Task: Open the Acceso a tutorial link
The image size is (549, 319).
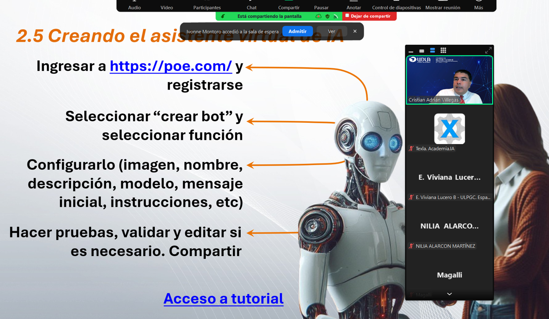Action: pyautogui.click(x=223, y=299)
